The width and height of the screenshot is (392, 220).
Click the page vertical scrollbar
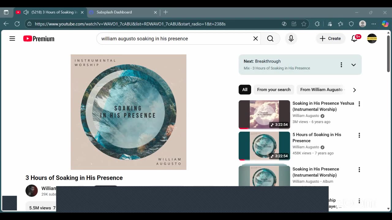pos(389,54)
